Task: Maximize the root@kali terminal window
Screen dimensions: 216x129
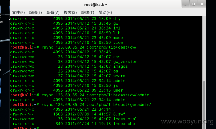Action: click(194, 4)
